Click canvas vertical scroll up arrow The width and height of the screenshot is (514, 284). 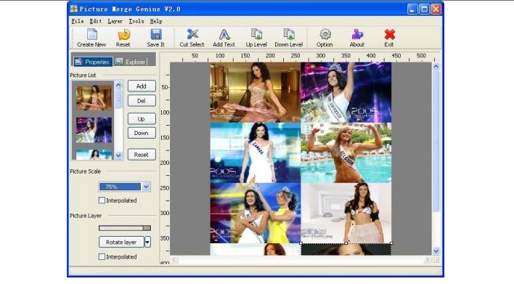pyautogui.click(x=436, y=67)
